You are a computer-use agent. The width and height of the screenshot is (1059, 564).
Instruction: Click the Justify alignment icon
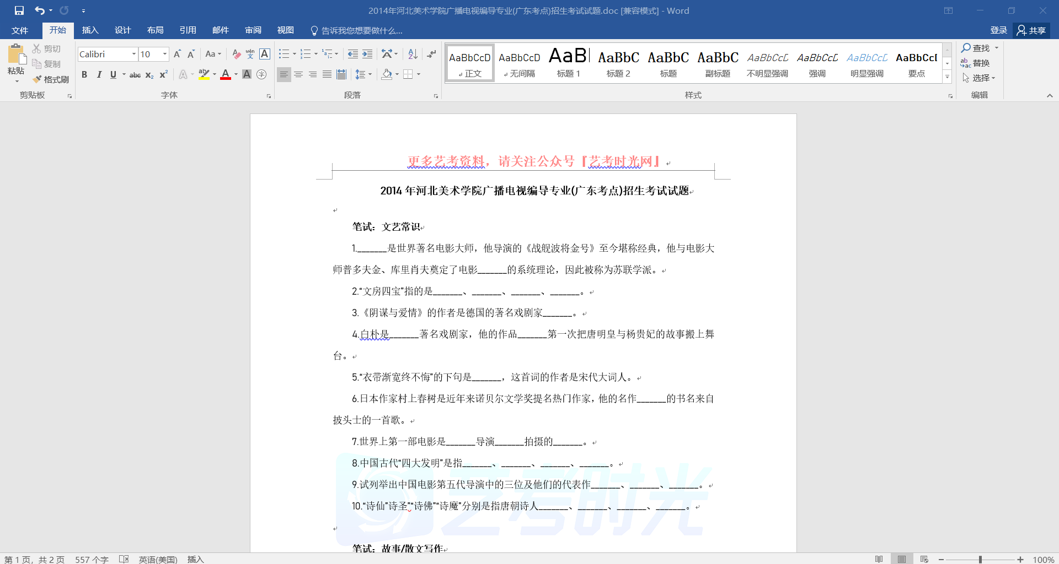327,74
